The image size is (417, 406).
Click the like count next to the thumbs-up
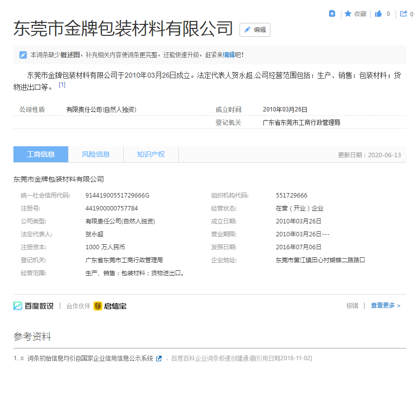point(388,14)
